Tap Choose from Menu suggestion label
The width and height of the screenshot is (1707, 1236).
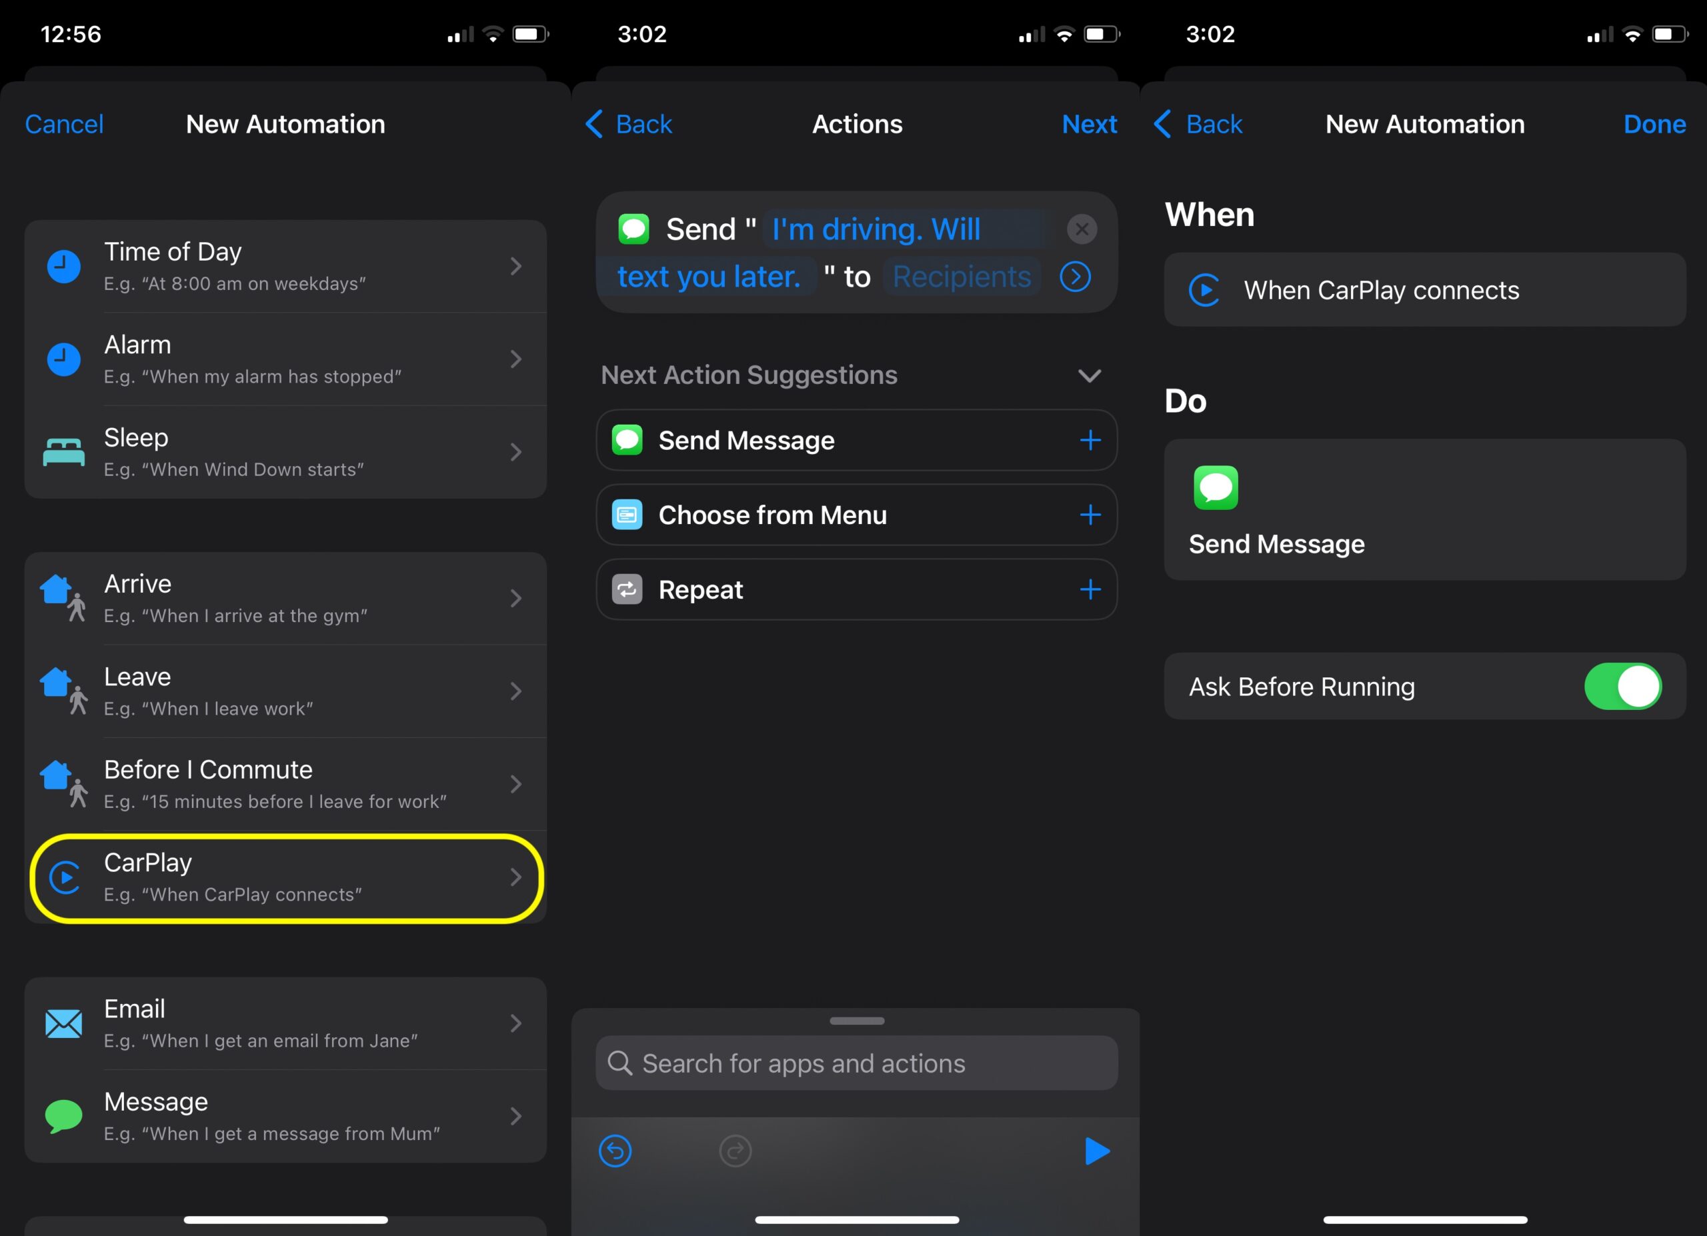(773, 515)
